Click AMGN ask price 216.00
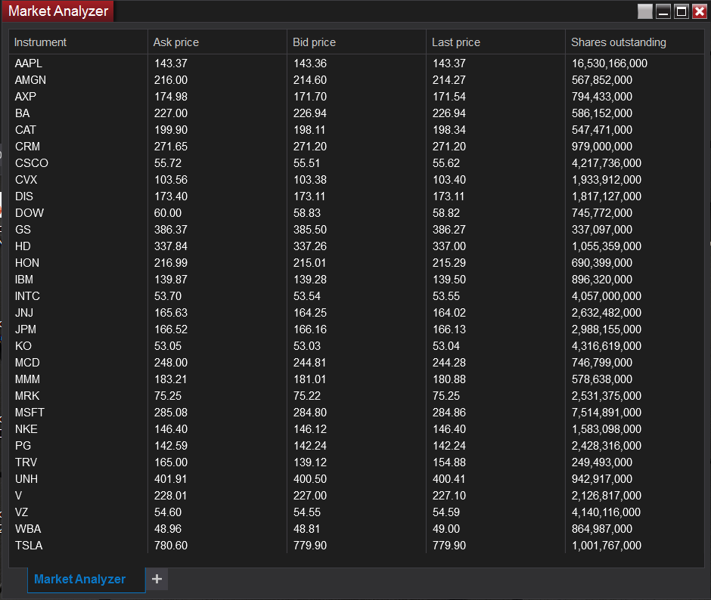Screen dimensions: 711x600 (171, 80)
